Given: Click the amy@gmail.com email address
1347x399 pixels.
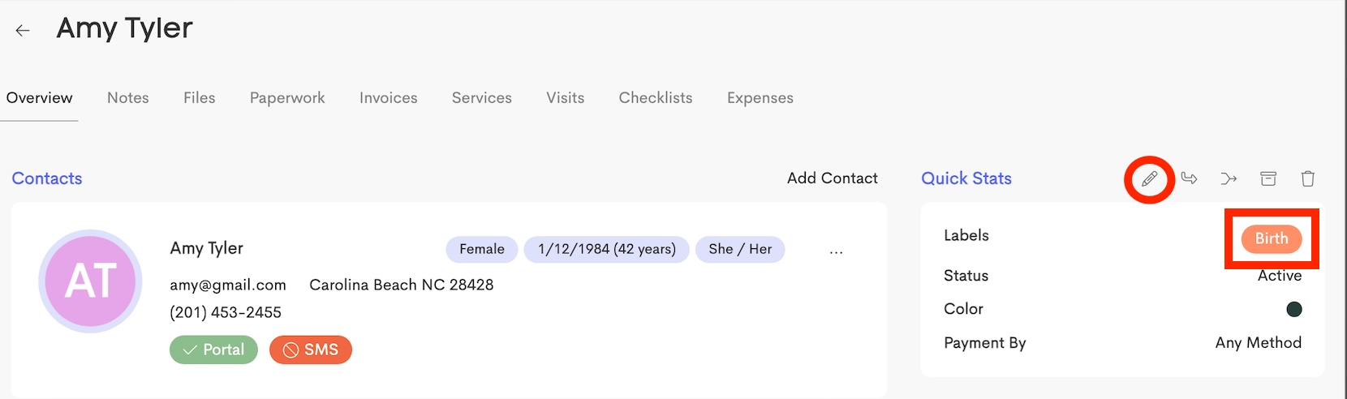Looking at the screenshot, I should pyautogui.click(x=228, y=285).
